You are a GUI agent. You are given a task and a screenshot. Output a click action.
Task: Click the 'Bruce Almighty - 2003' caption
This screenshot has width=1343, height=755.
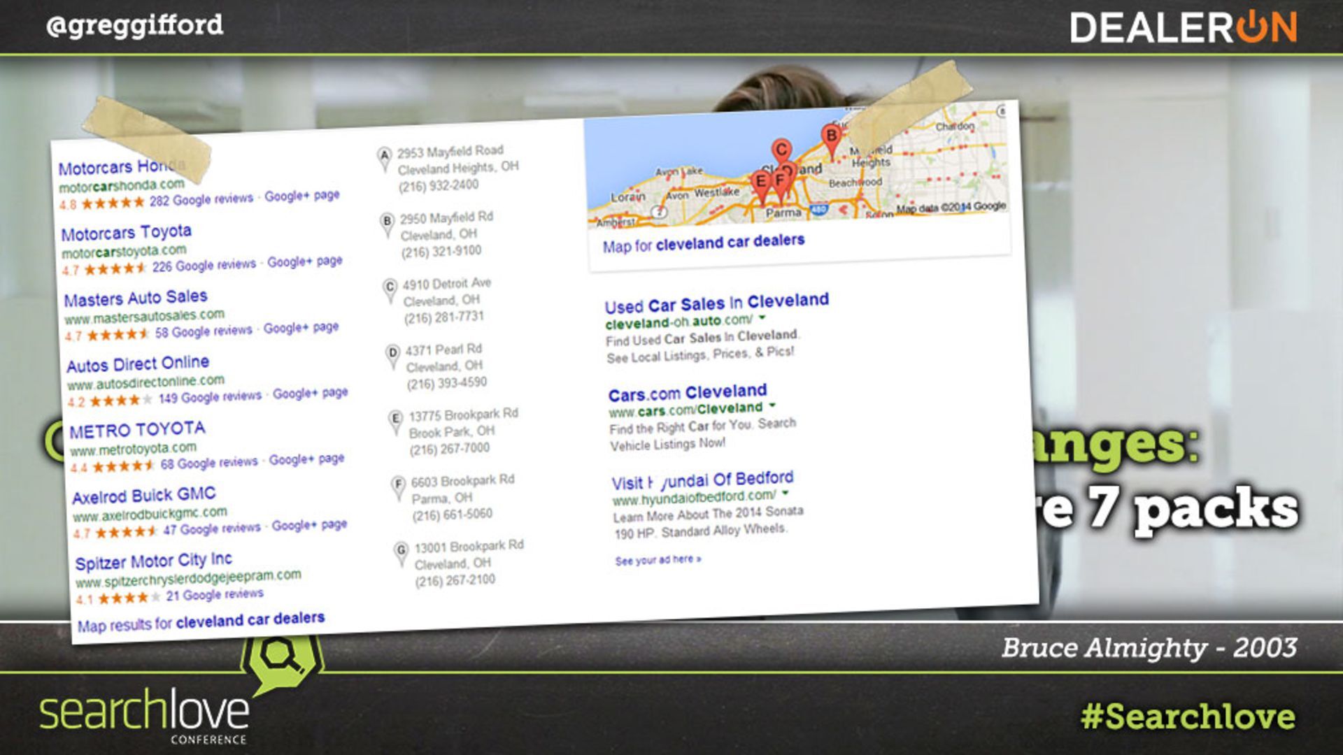click(1149, 647)
